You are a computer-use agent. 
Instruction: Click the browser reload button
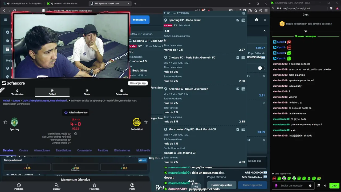tap(15, 11)
